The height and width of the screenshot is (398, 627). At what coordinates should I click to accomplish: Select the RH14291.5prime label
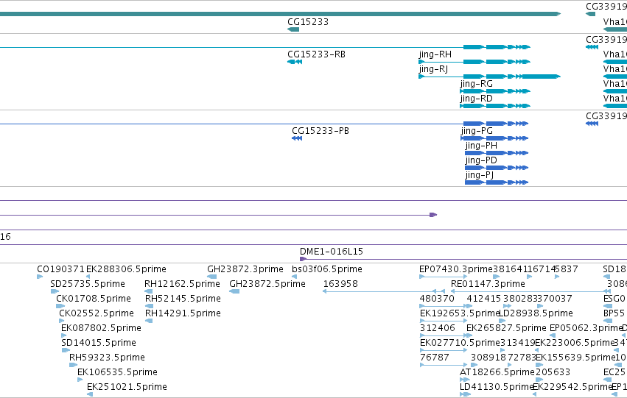[x=183, y=313]
